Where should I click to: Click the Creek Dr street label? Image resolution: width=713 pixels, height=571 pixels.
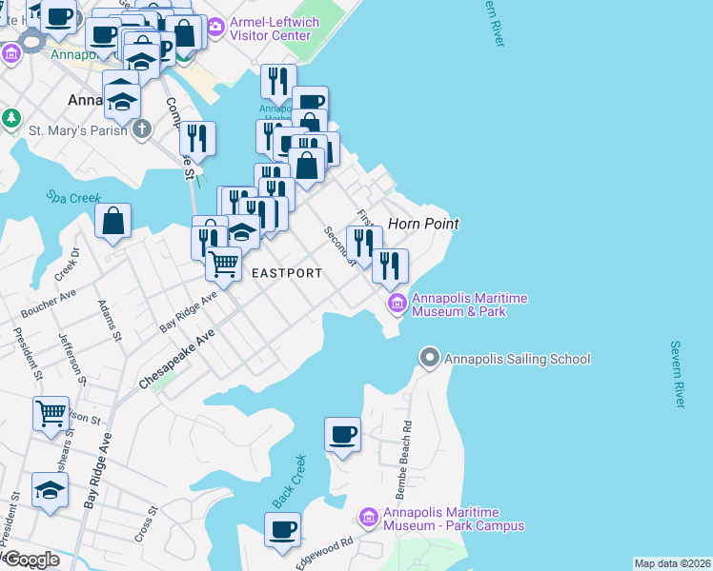[68, 265]
